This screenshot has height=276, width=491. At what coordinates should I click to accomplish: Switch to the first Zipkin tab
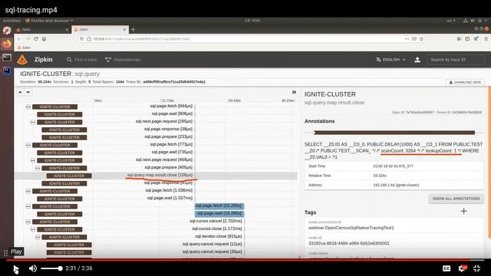coord(42,29)
